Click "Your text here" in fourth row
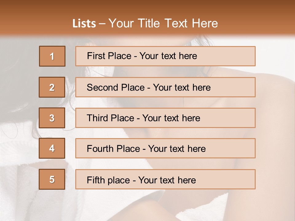 coord(177,149)
